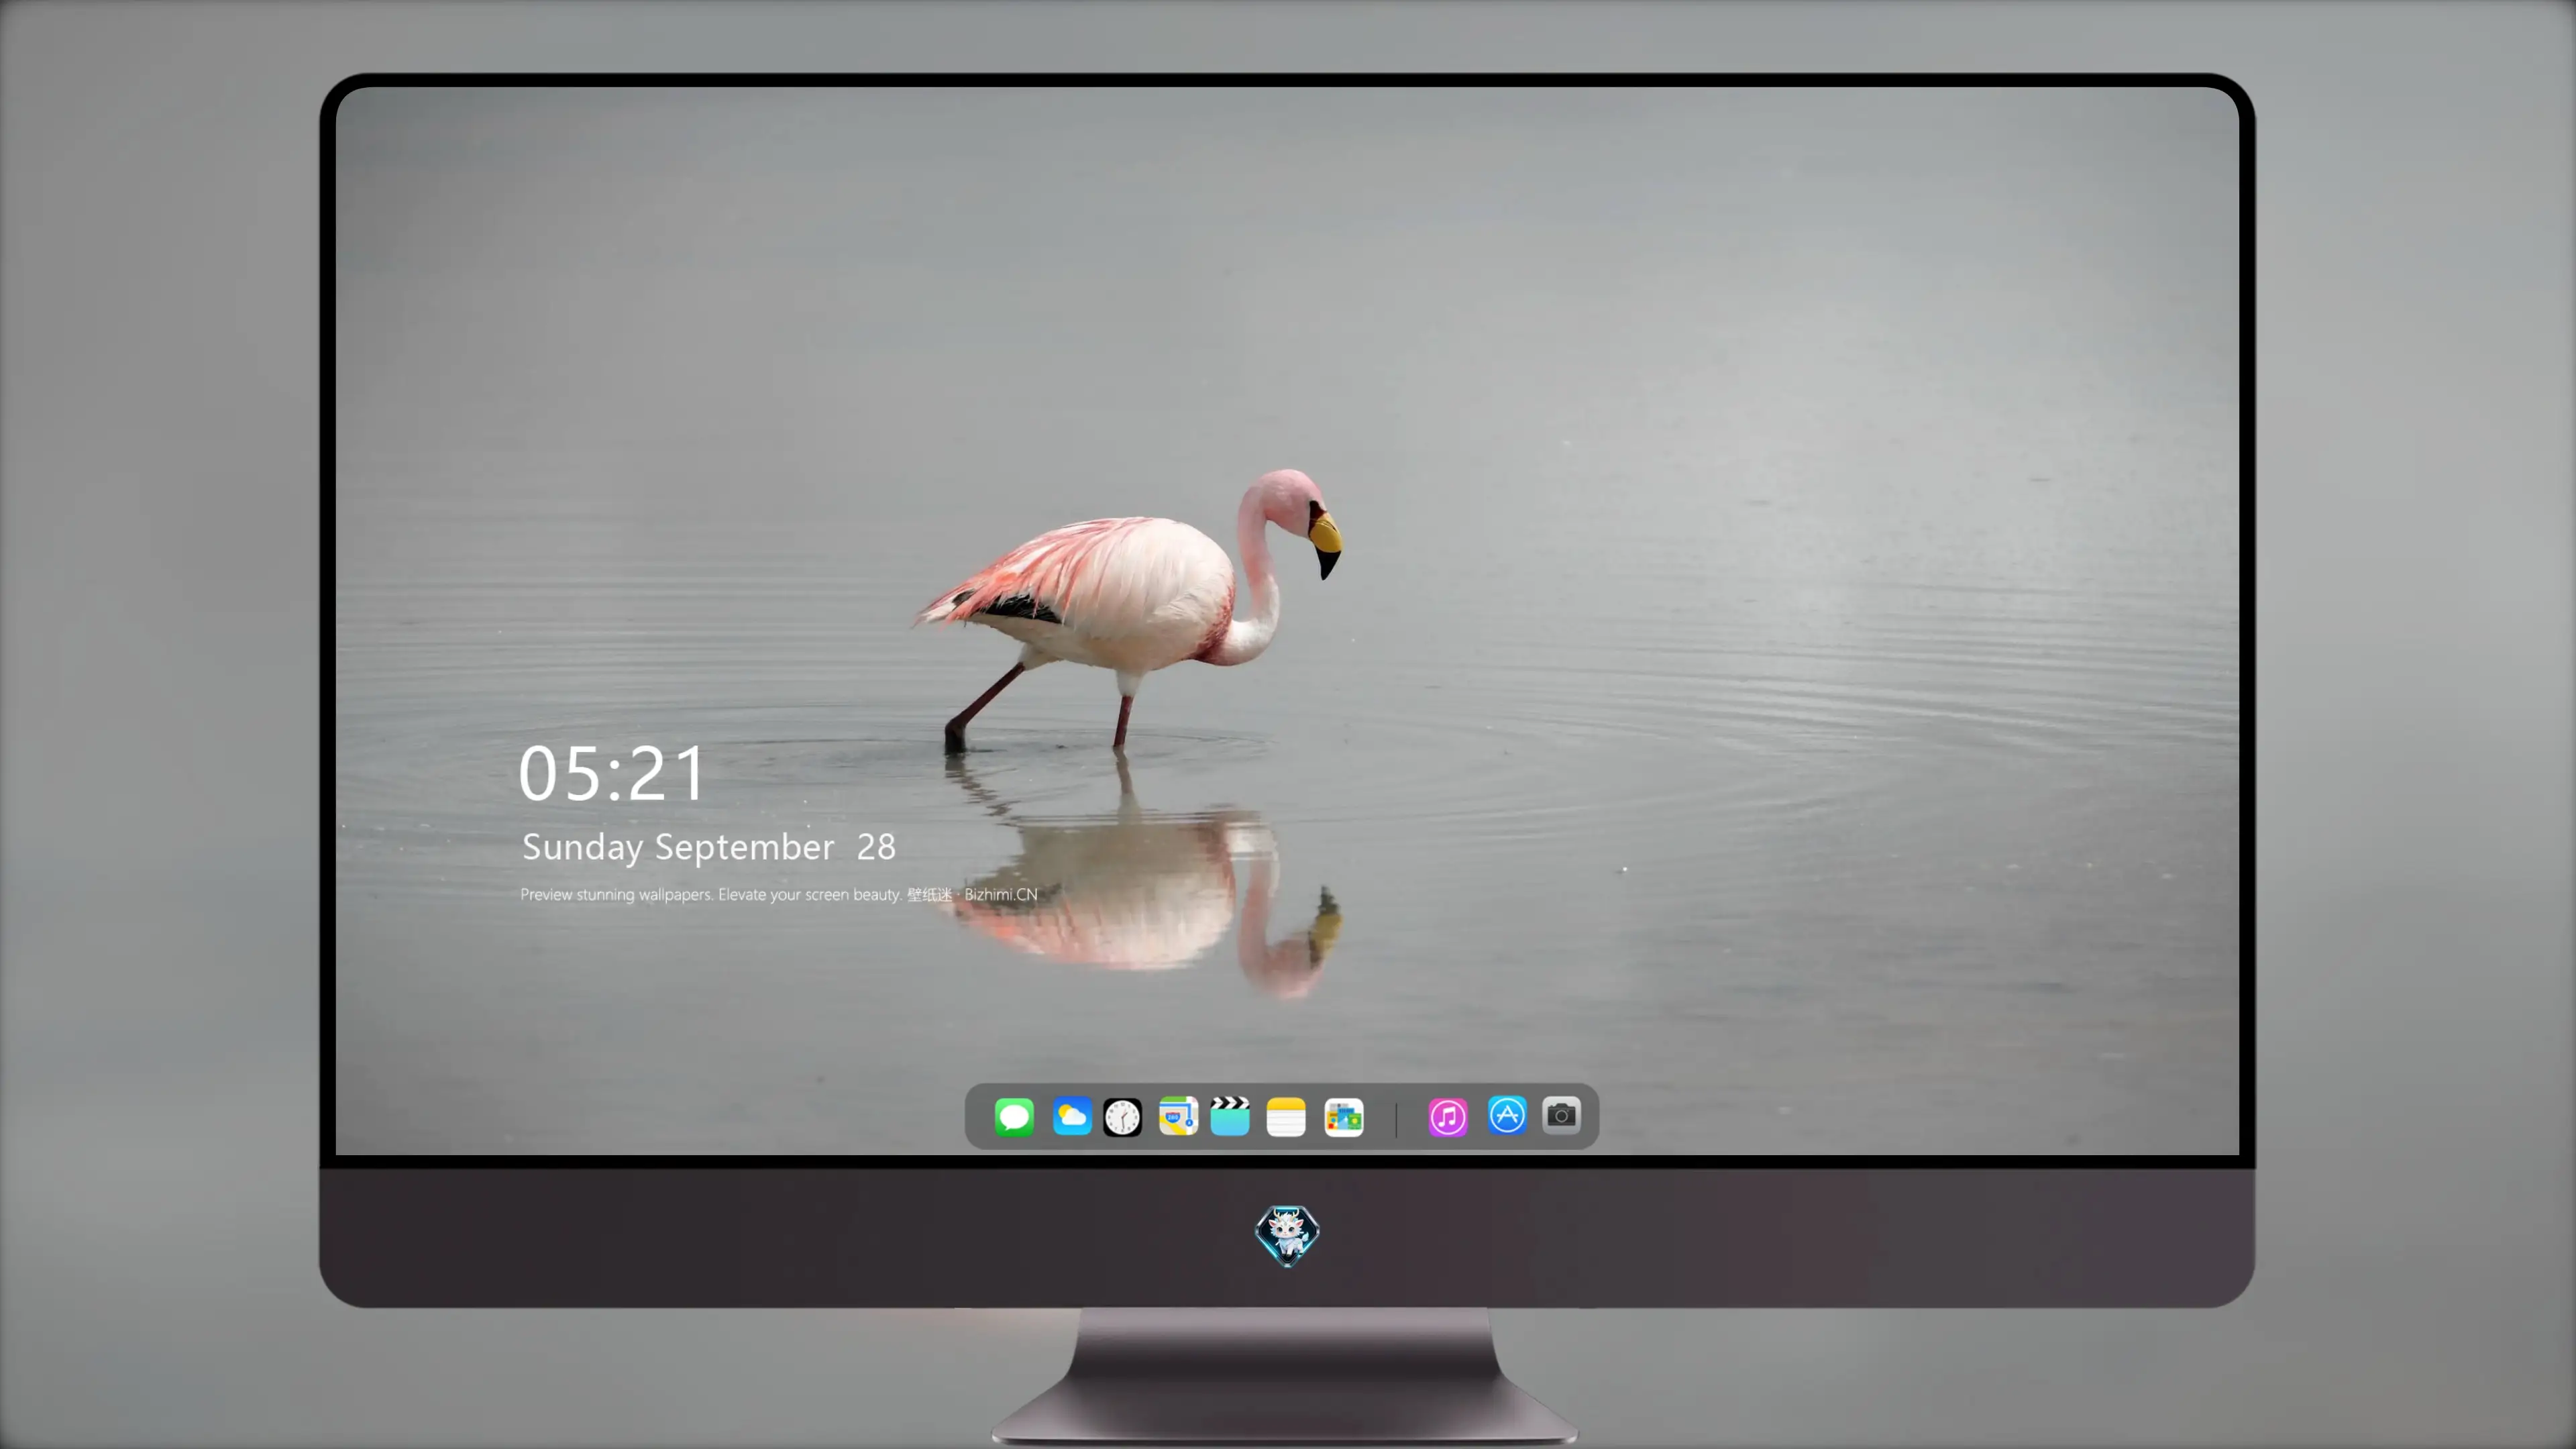The width and height of the screenshot is (2576, 1449).
Task: Open the Camera app in dock
Action: [1561, 1115]
